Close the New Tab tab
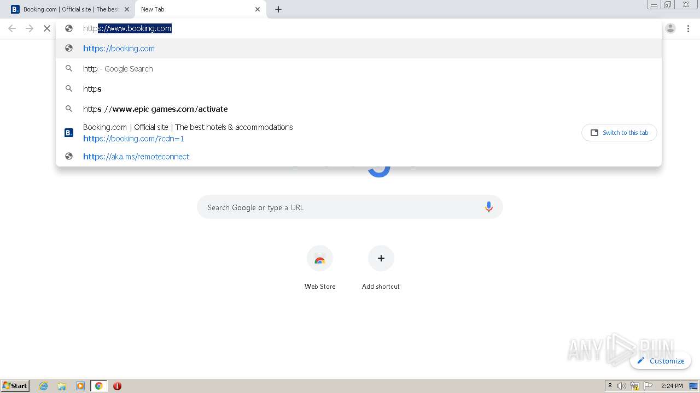 pyautogui.click(x=258, y=9)
